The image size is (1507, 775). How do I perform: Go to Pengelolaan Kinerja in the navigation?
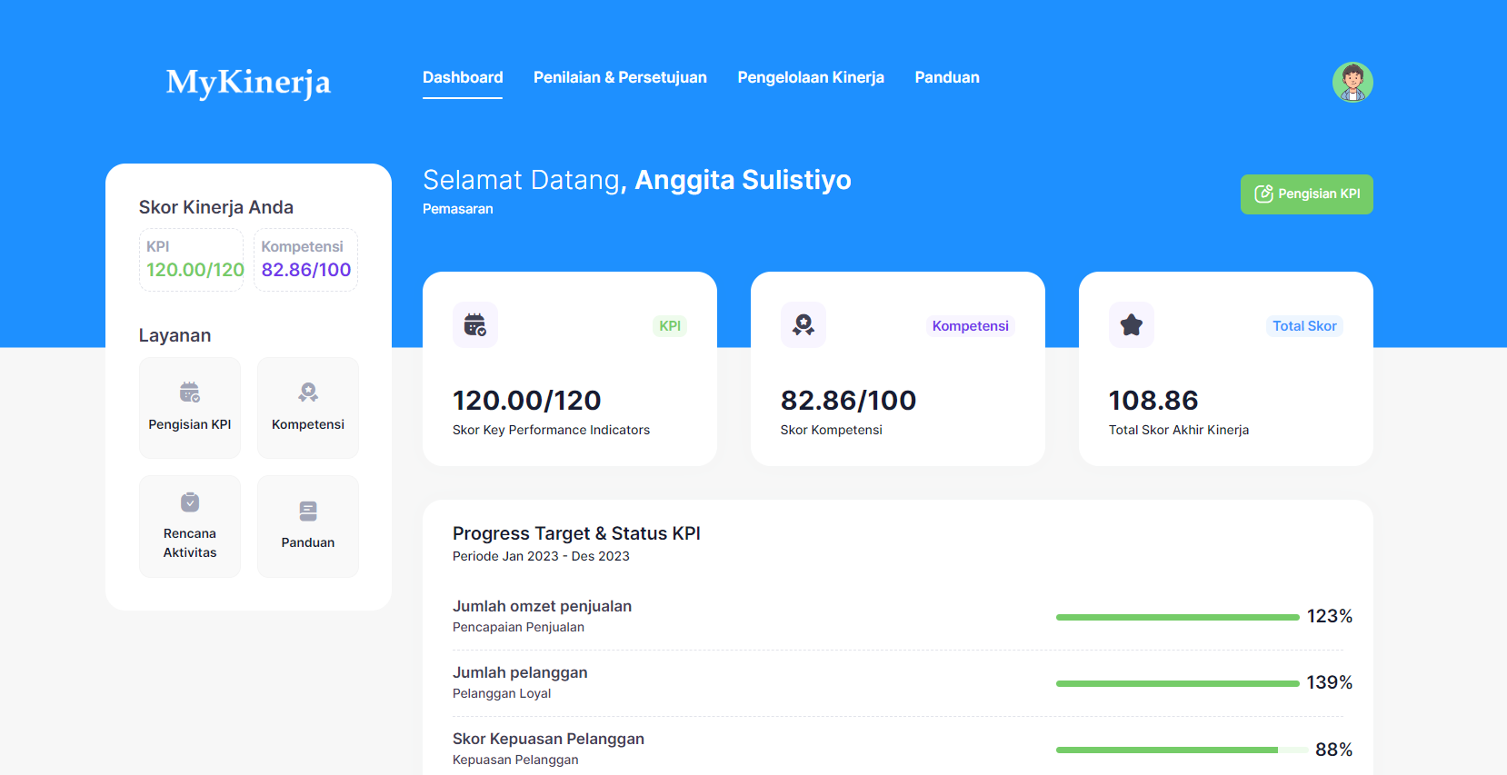tap(811, 77)
